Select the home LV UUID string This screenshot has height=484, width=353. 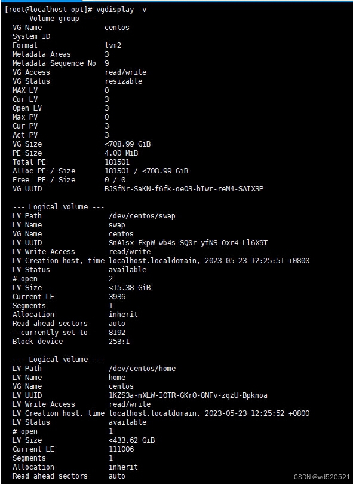[188, 395]
